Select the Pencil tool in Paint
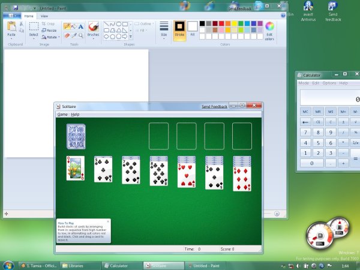The image size is (360, 270). [x=67, y=26]
